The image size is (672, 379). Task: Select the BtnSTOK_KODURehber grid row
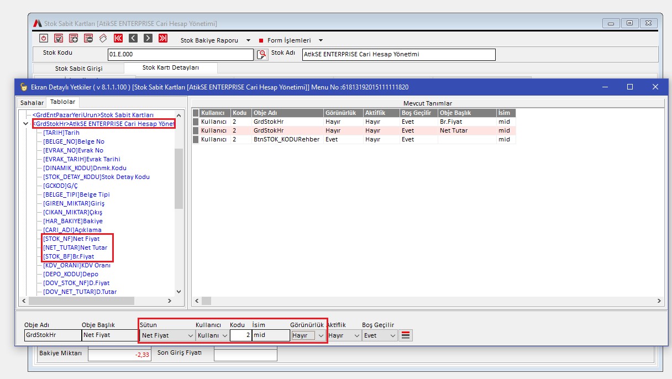click(x=354, y=139)
